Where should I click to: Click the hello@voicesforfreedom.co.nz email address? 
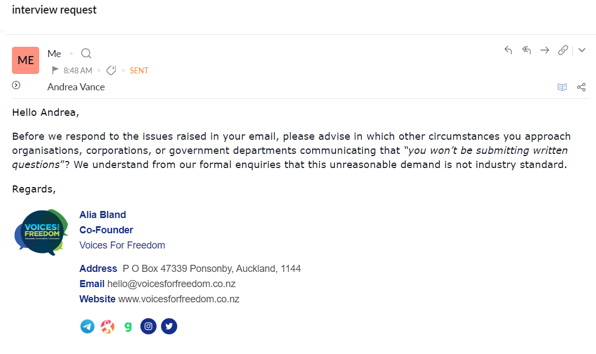click(171, 284)
